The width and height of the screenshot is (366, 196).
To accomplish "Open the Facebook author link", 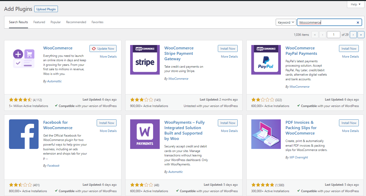I will (x=53, y=166).
